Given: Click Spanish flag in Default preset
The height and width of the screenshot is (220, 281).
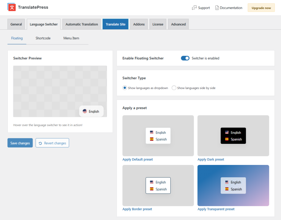Looking at the screenshot, I should tap(152, 139).
